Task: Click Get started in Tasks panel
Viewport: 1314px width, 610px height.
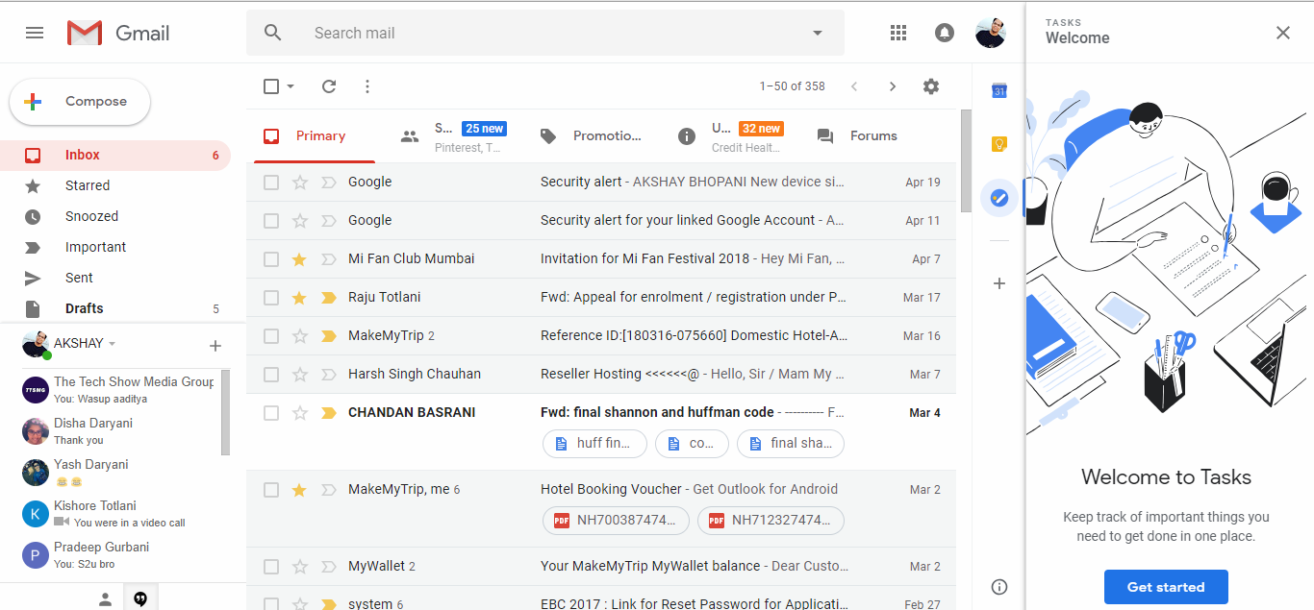Action: pyautogui.click(x=1166, y=586)
